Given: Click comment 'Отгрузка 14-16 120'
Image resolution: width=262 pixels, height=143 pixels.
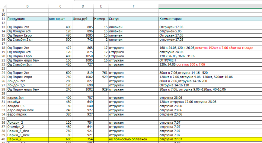Looking at the screenshot, I should pyautogui.click(x=210, y=85).
